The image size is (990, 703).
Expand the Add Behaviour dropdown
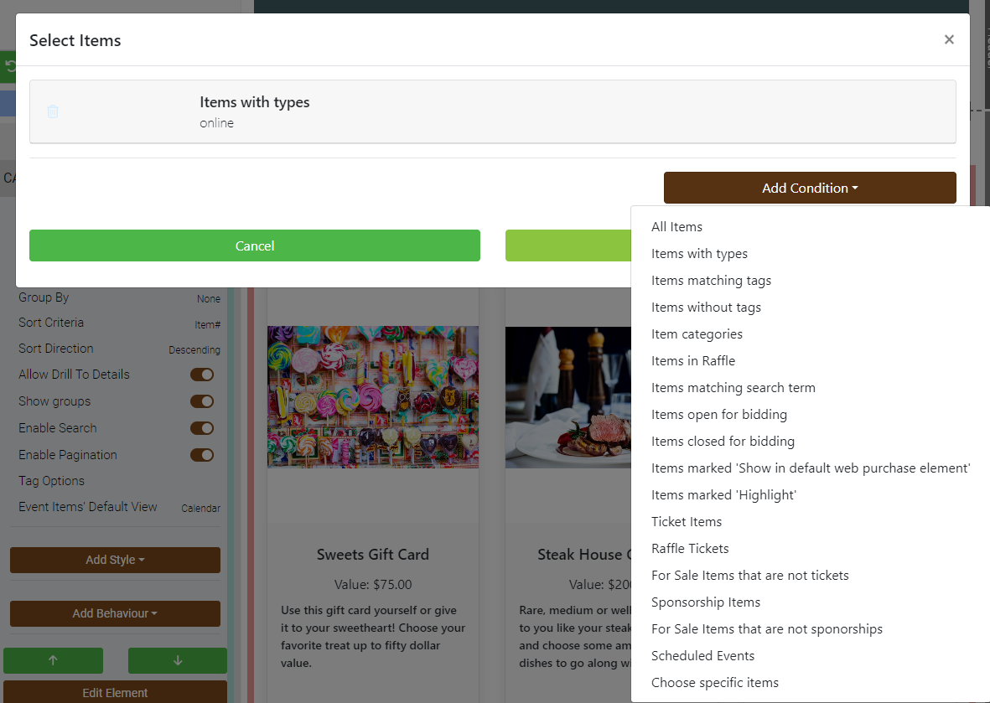(x=115, y=613)
